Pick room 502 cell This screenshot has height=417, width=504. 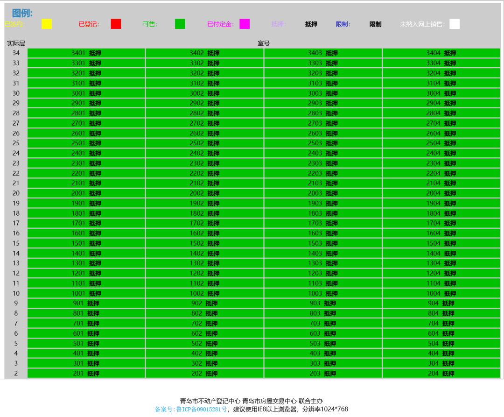point(204,343)
